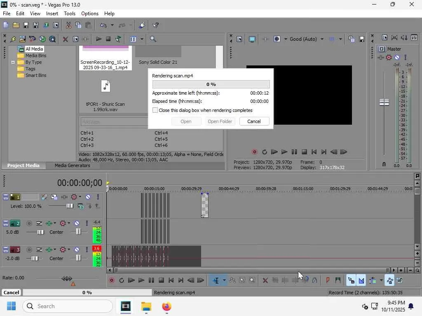The width and height of the screenshot is (422, 316).
Task: Click the Delete red X timeline icon
Action: pyautogui.click(x=265, y=280)
